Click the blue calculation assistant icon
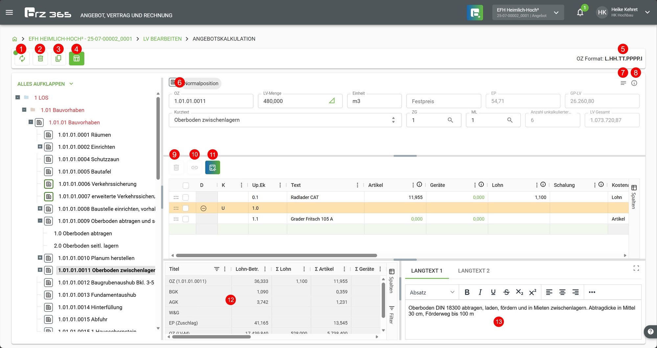This screenshot has height=348, width=657. tap(213, 167)
